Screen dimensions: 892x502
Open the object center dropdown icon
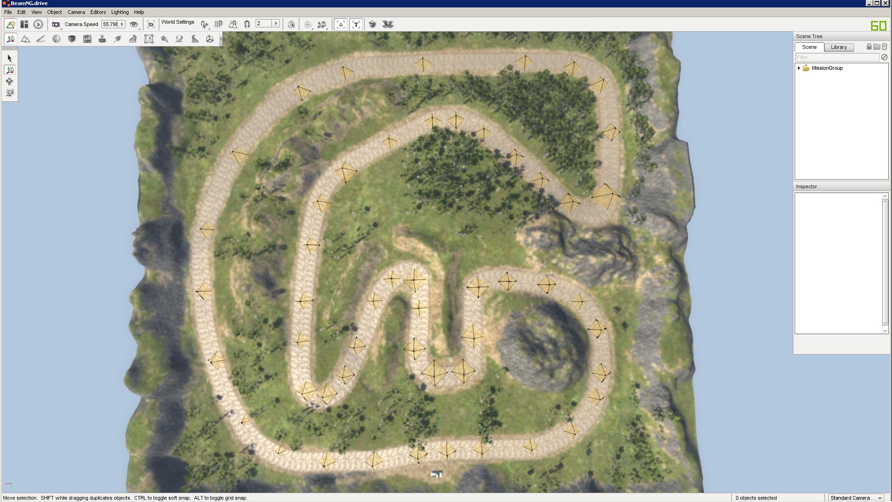click(x=307, y=24)
